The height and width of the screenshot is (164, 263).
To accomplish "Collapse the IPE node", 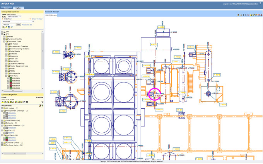I will click(2, 34).
